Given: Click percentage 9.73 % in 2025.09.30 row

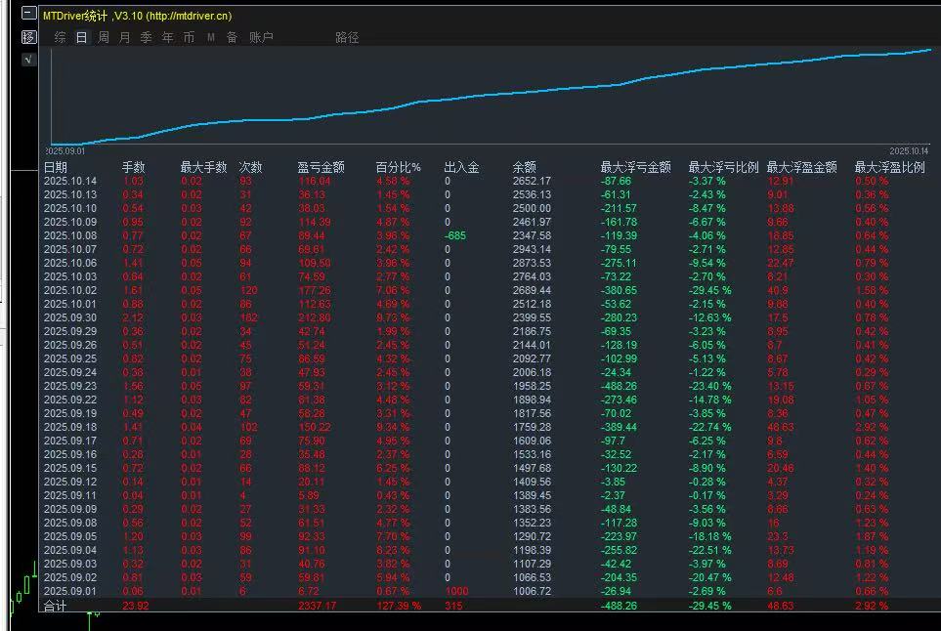Looking at the screenshot, I should (x=393, y=317).
